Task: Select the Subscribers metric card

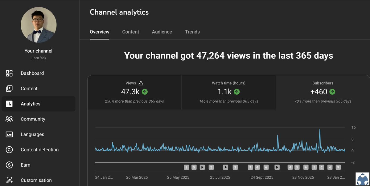Action: [323, 92]
